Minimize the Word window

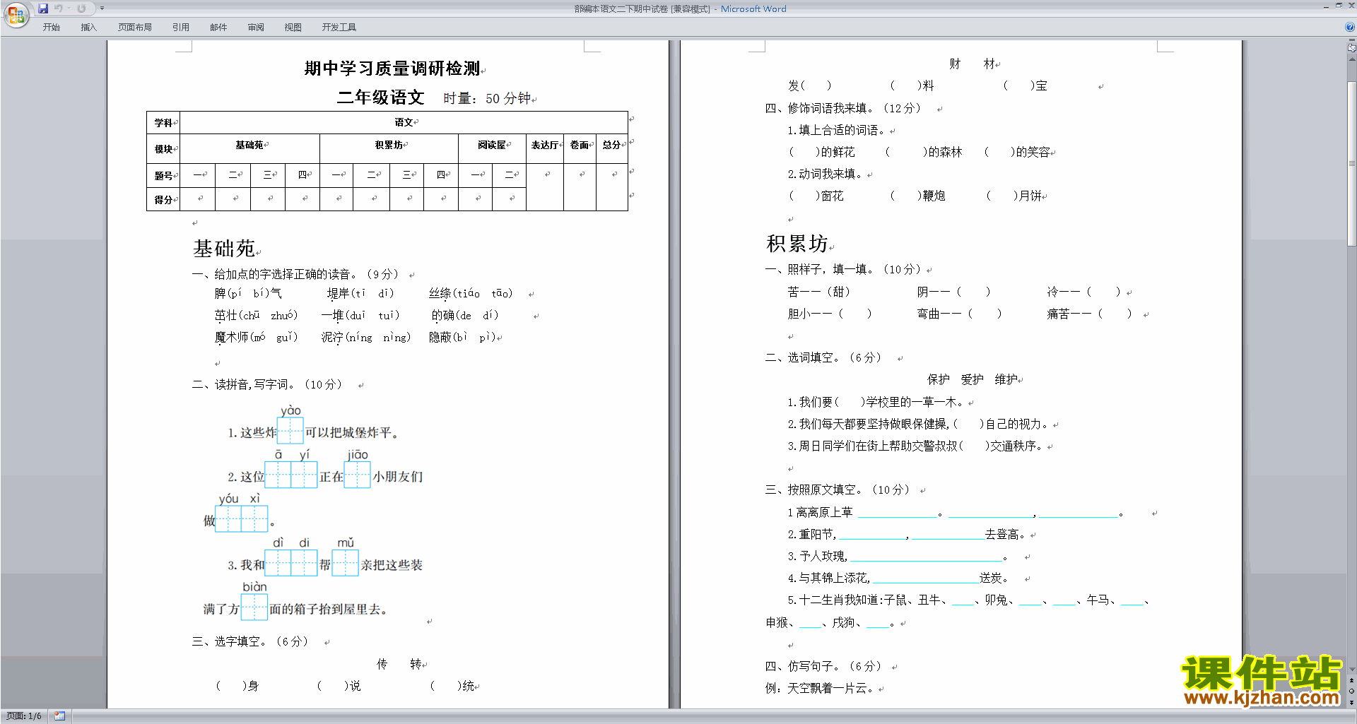1326,6
